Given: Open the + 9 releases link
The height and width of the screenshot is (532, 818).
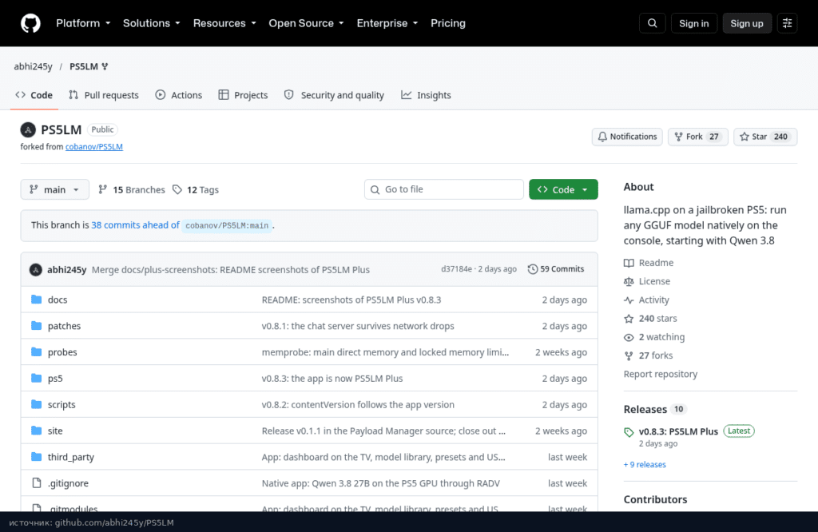Looking at the screenshot, I should tap(645, 465).
